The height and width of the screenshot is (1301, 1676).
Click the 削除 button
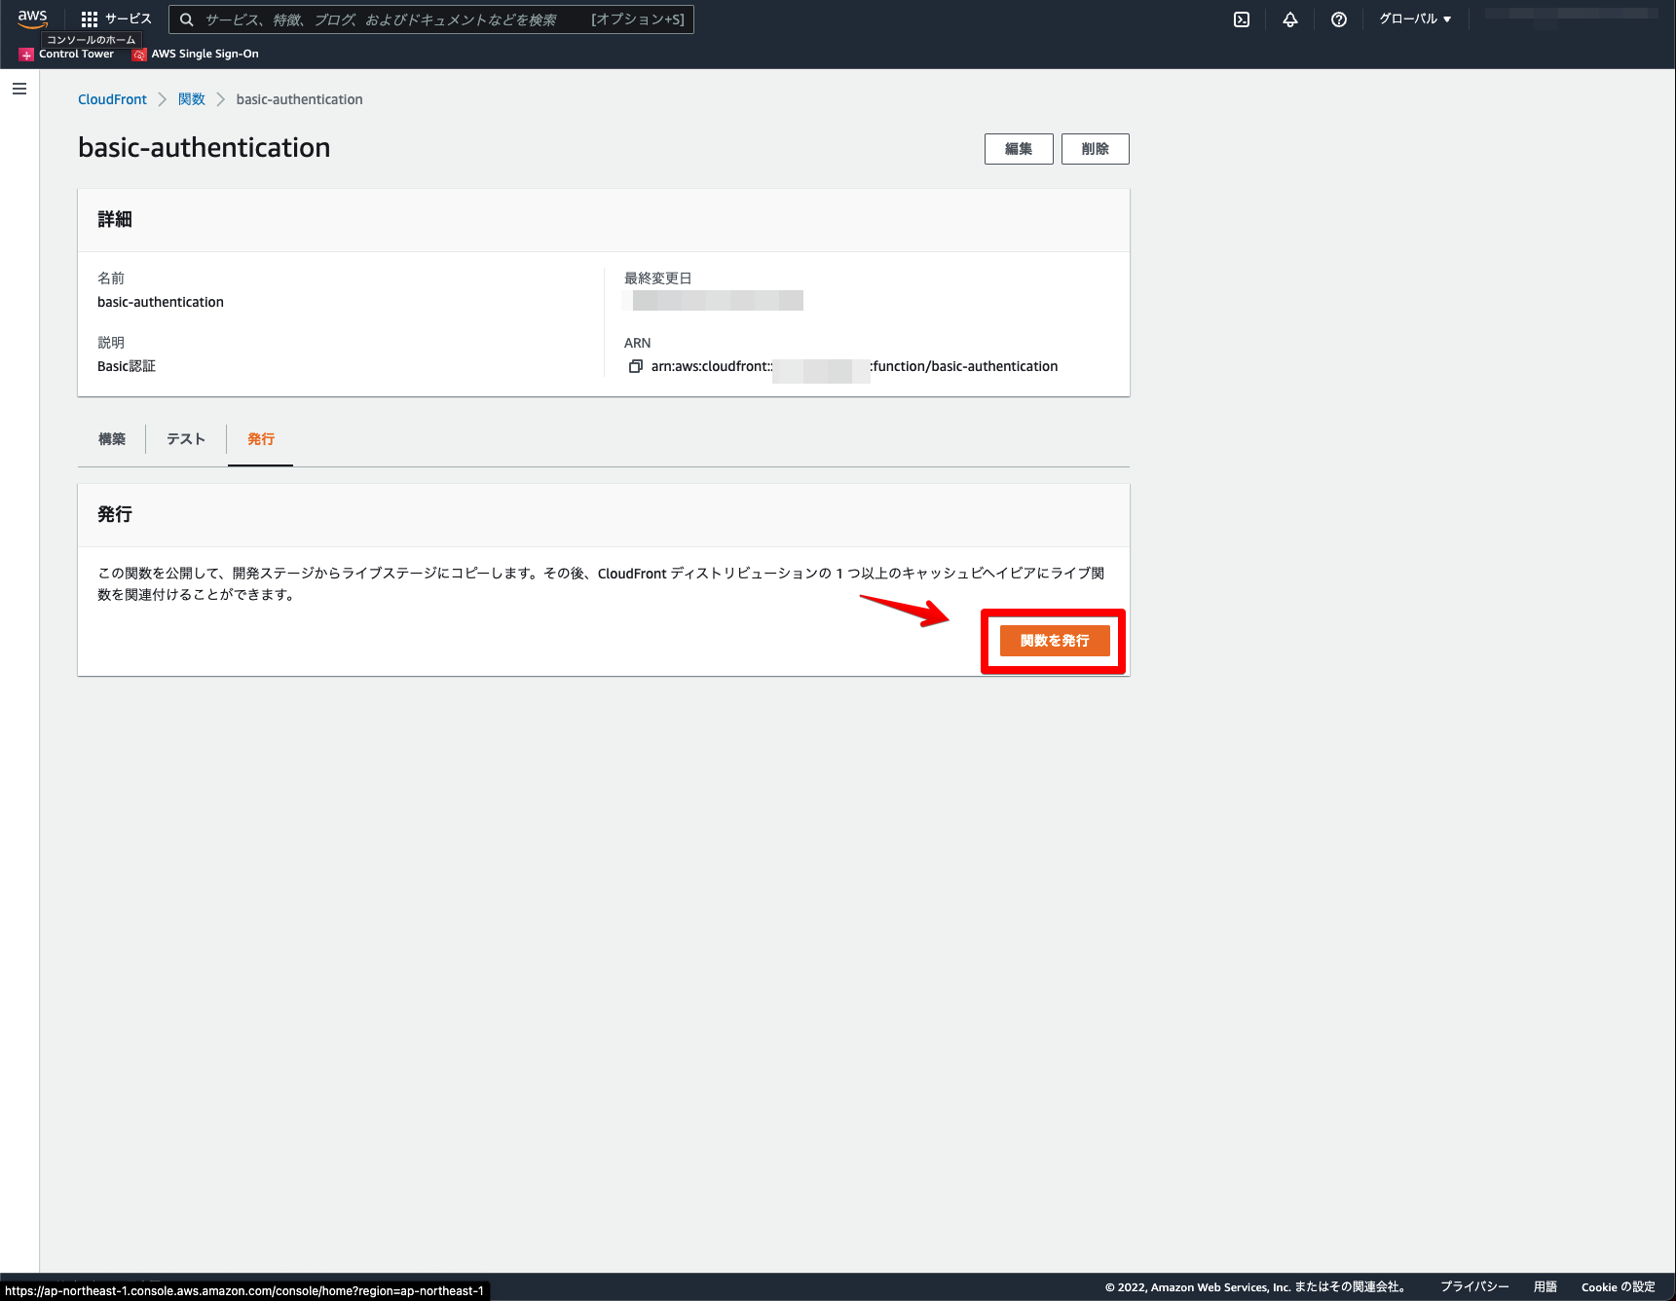(x=1096, y=149)
